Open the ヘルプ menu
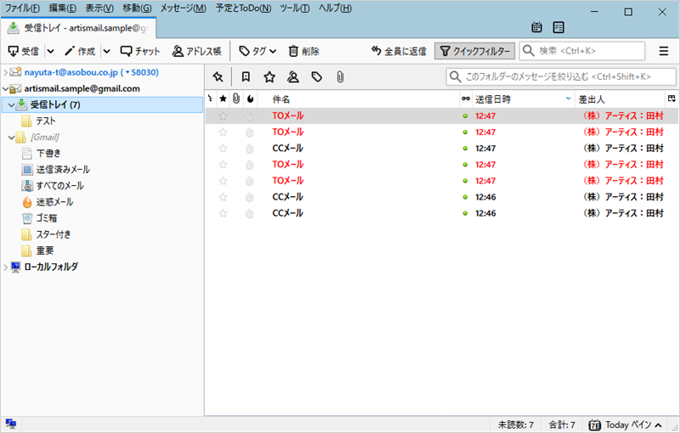The width and height of the screenshot is (680, 433). [335, 8]
